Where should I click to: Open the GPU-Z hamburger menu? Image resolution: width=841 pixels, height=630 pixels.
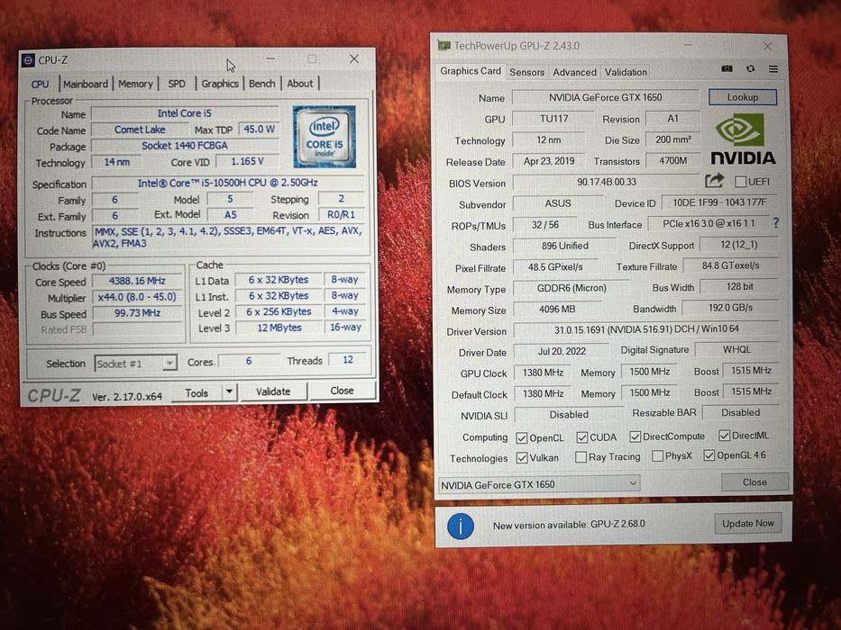click(773, 68)
